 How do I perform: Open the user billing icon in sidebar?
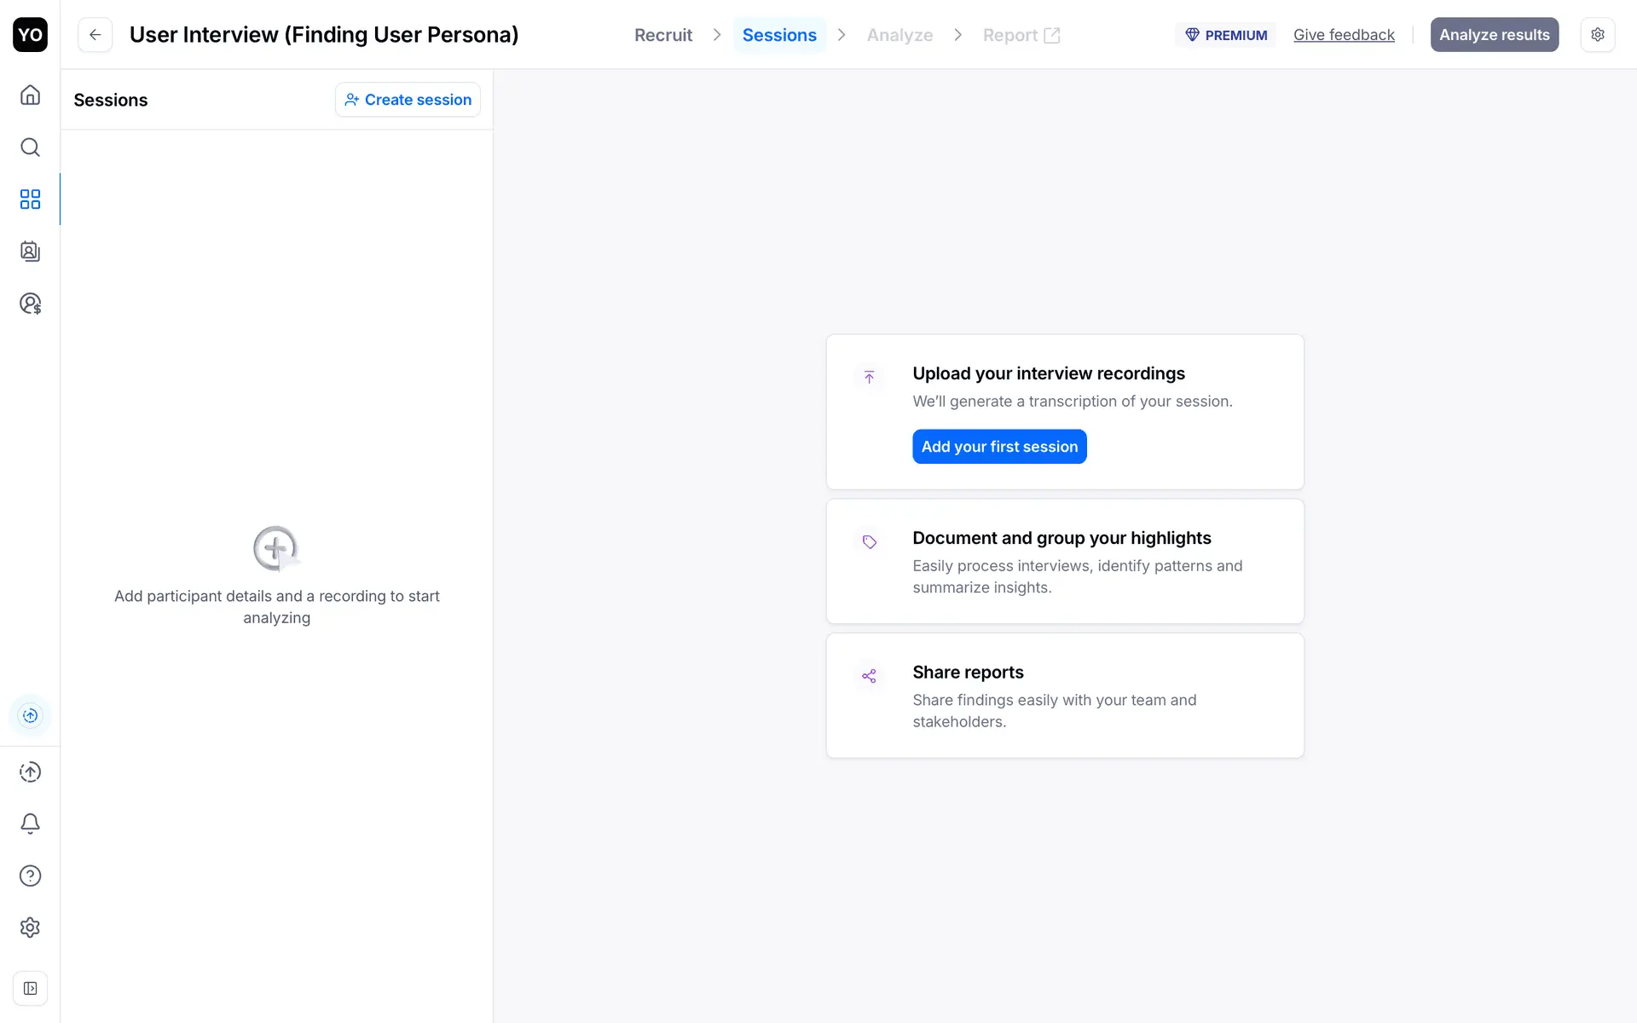[x=30, y=303]
